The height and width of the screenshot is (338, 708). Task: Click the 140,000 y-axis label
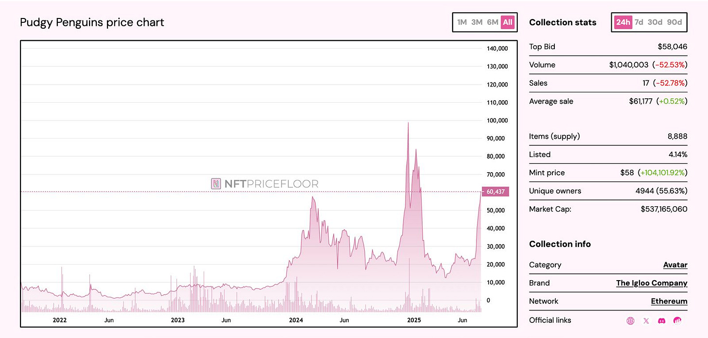tap(497, 48)
